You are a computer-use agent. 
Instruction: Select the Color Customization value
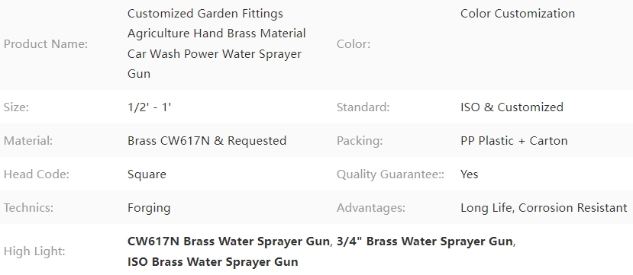[x=518, y=13]
